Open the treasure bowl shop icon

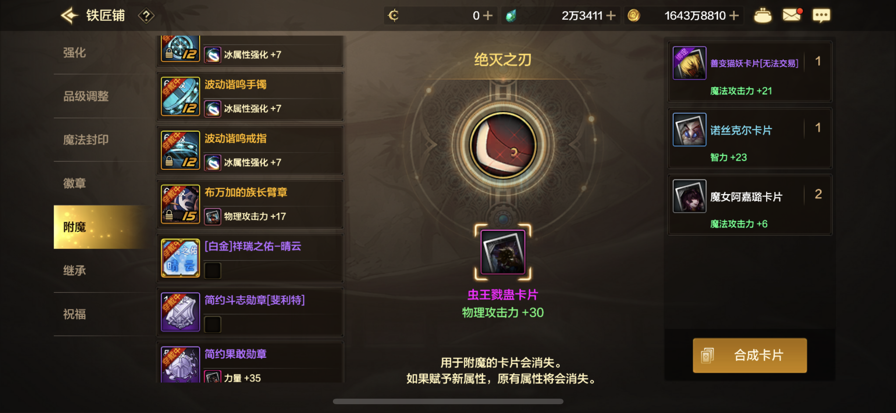click(762, 15)
